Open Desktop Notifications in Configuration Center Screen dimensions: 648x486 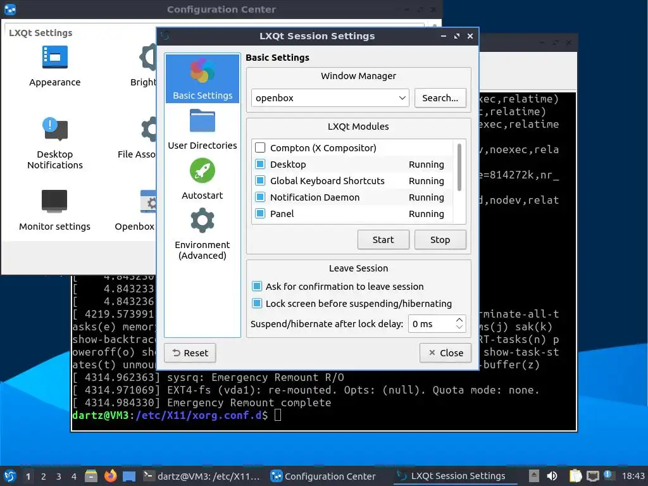[54, 144]
